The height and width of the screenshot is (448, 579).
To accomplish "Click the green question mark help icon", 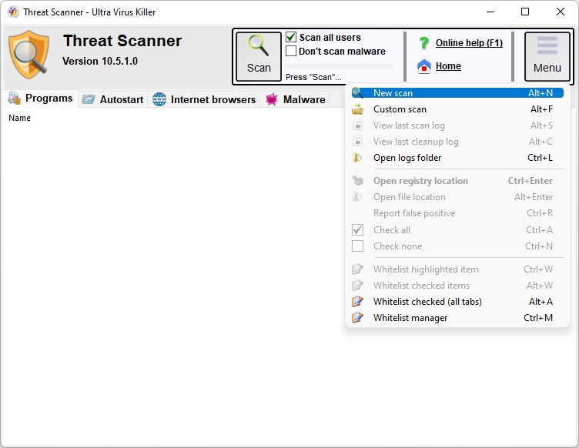I will [423, 43].
